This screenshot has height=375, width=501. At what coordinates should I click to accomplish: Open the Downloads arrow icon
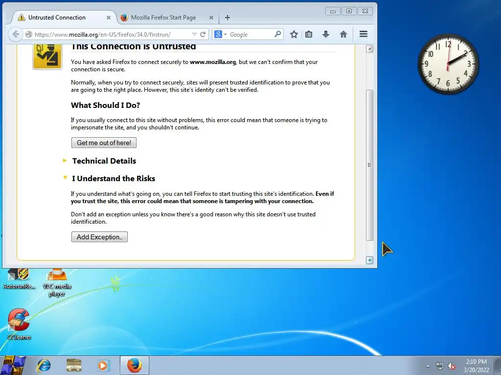325,34
